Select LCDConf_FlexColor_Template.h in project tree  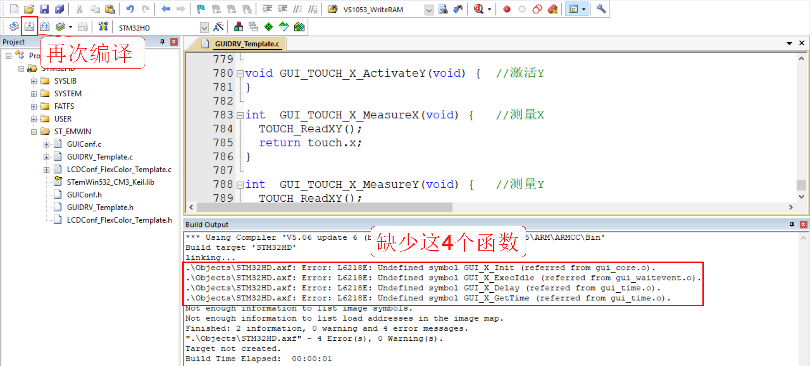click(x=119, y=220)
